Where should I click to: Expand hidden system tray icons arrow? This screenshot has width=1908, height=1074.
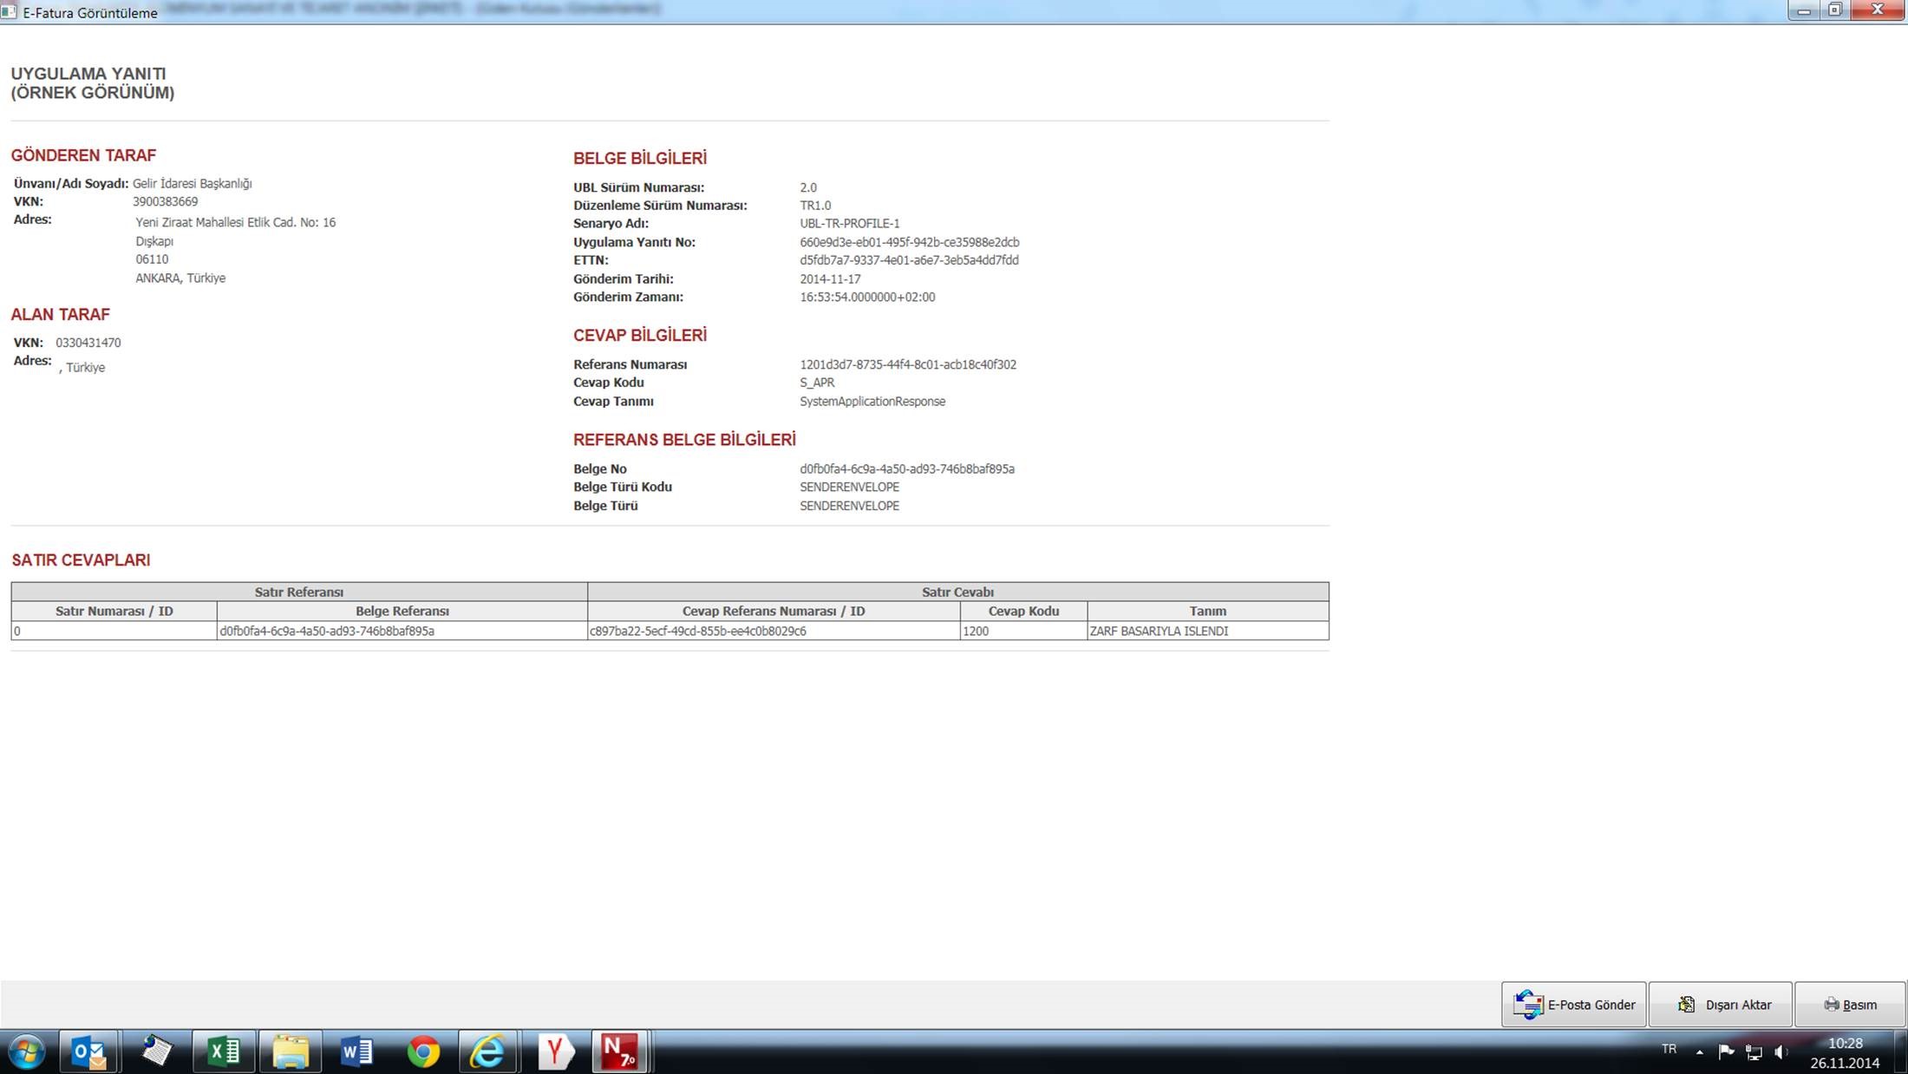click(x=1699, y=1052)
